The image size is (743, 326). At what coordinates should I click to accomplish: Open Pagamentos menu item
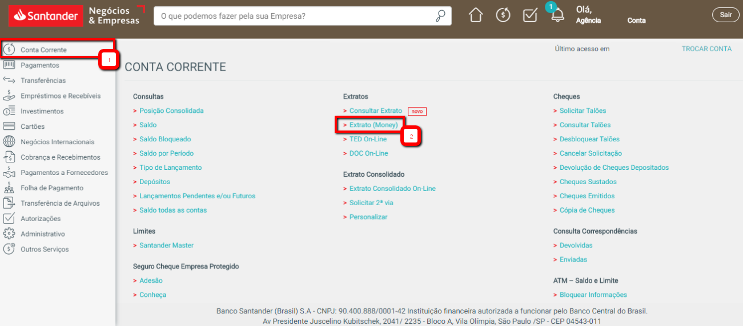[x=40, y=66]
